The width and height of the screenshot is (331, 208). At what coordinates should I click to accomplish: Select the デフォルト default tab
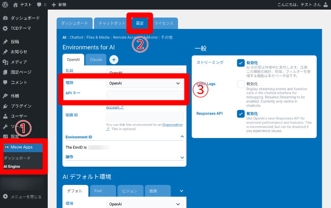pyautogui.click(x=75, y=191)
